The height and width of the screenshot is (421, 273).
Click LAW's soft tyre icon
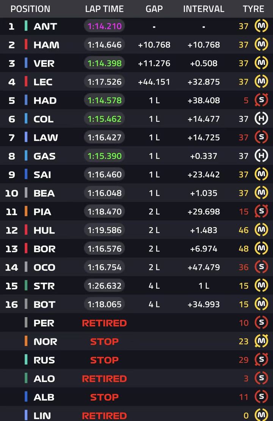[261, 137]
